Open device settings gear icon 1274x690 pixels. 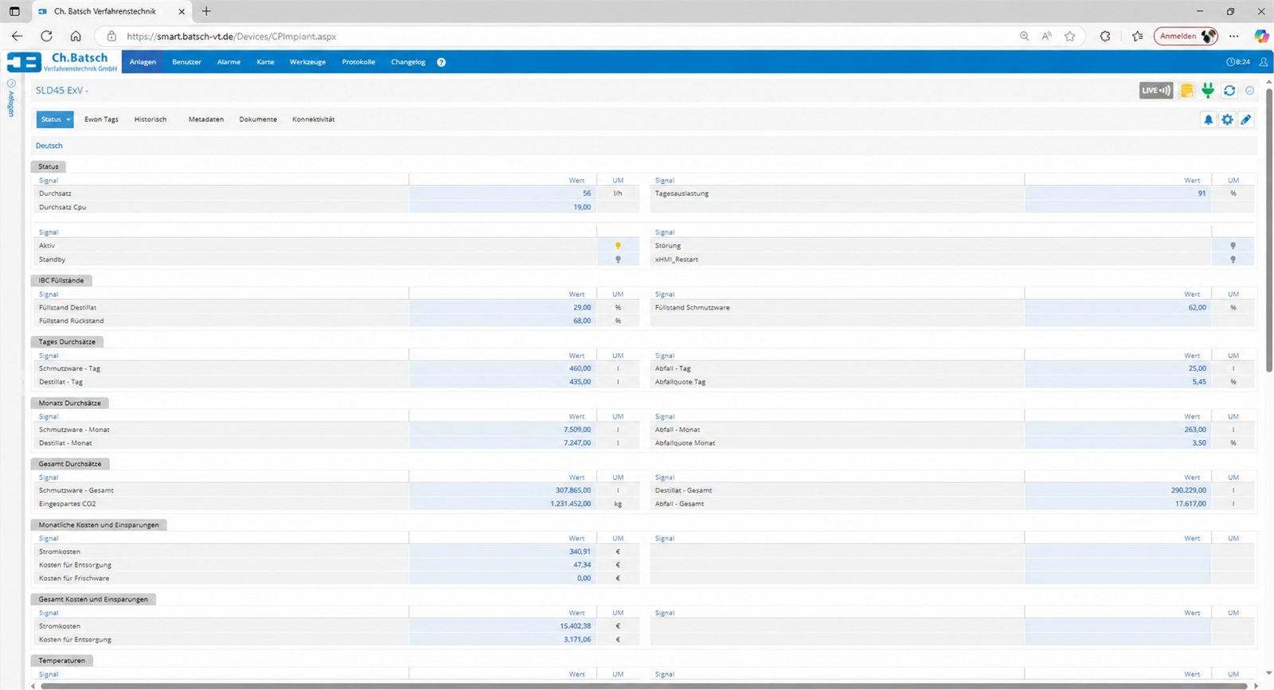click(x=1227, y=119)
